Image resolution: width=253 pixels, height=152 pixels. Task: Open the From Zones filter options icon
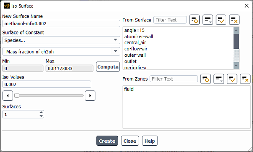click(219, 79)
